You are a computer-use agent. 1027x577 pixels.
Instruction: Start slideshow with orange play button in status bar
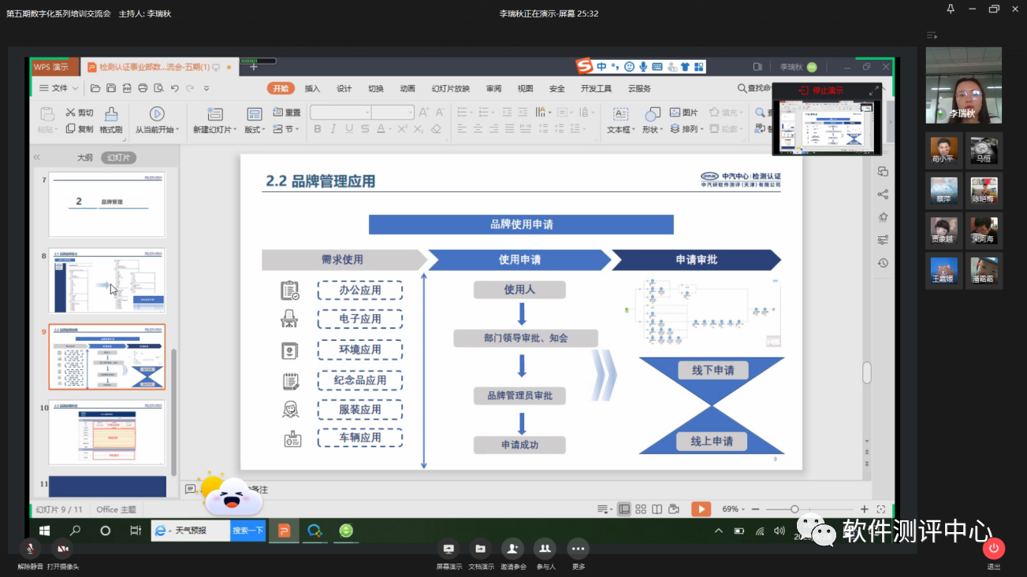[x=701, y=509]
